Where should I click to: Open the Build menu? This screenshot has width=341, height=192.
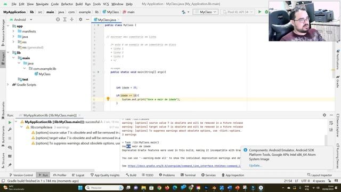79,4
